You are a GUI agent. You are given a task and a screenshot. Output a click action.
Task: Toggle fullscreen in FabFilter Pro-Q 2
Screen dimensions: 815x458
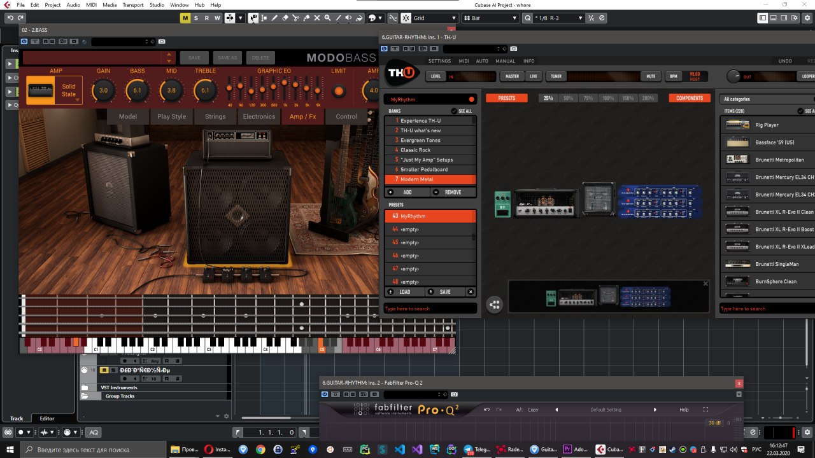click(x=705, y=410)
